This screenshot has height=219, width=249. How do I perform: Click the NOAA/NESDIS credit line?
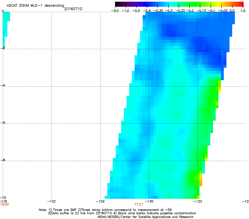[145, 217]
